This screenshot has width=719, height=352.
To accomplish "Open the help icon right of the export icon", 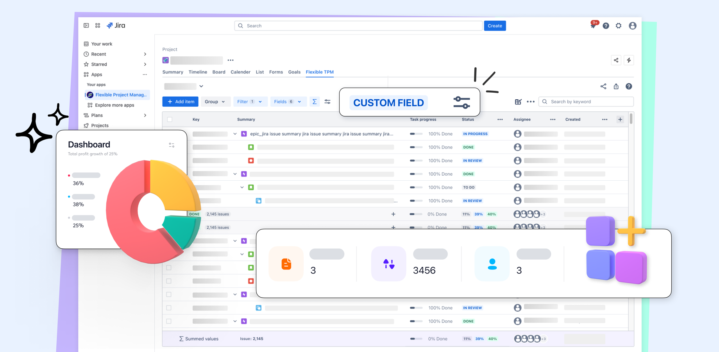I will point(629,86).
